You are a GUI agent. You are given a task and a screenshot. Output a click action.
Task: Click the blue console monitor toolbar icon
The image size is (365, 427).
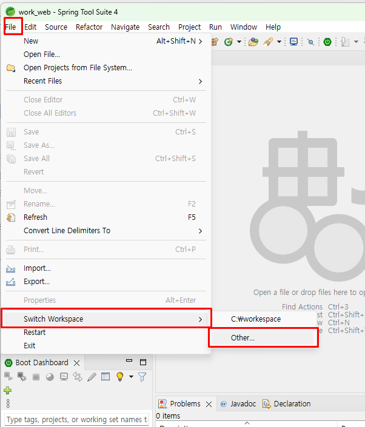coord(293,42)
